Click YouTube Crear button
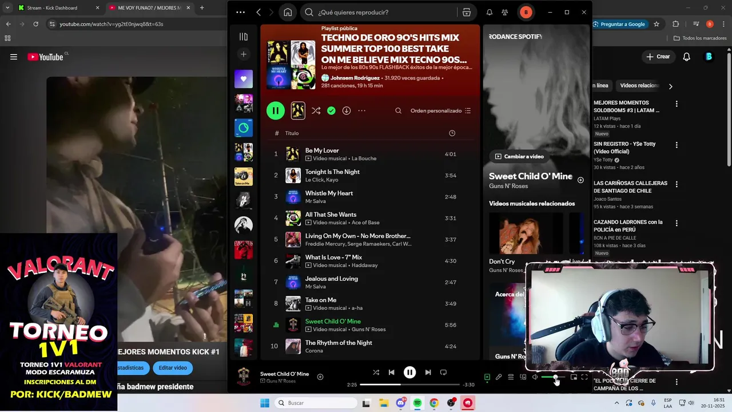732x412 pixels. pos(658,57)
